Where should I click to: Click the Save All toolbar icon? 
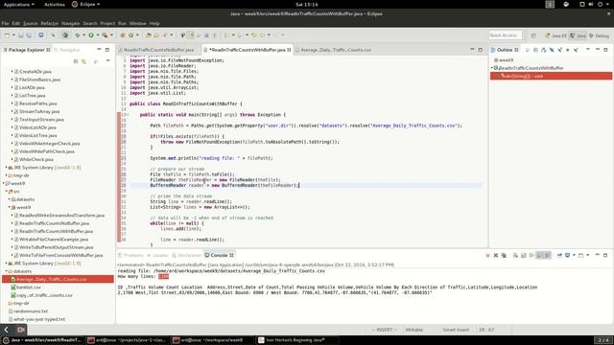coord(29,35)
